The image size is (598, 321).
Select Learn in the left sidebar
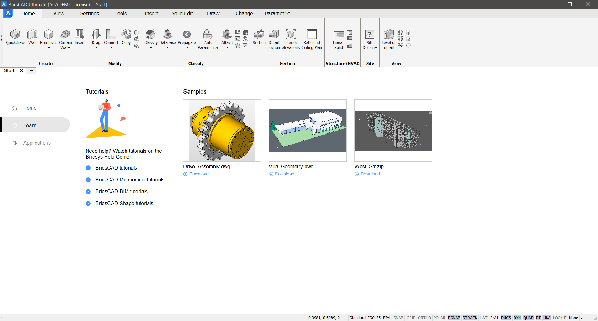[36, 125]
